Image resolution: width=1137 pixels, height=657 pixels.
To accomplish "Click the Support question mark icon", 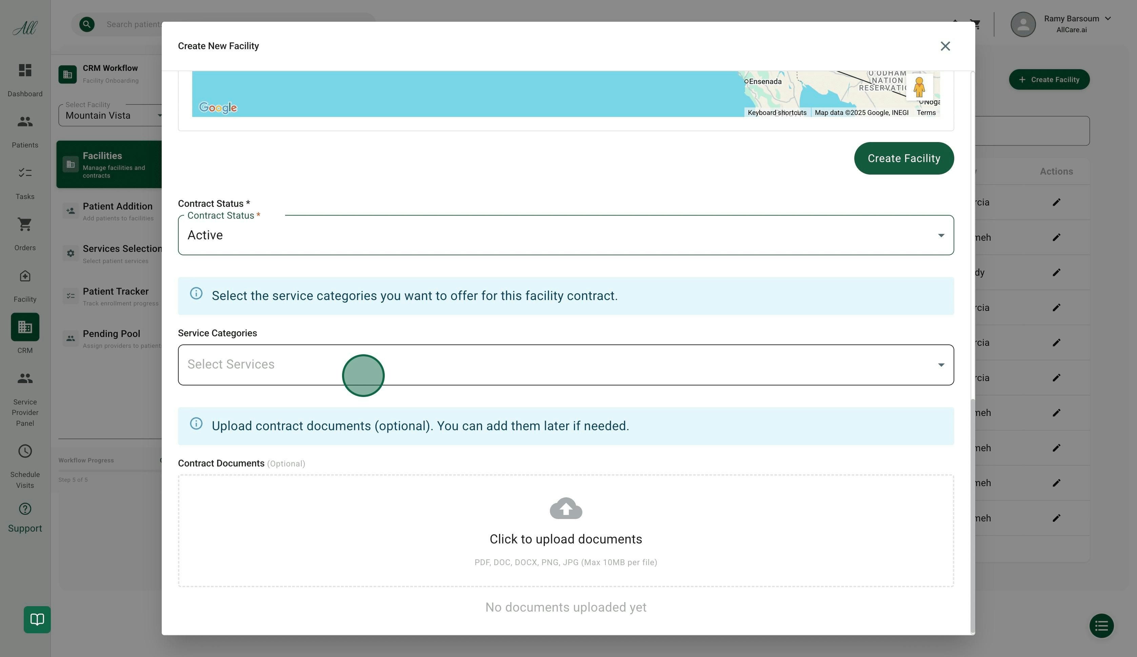I will 25,509.
